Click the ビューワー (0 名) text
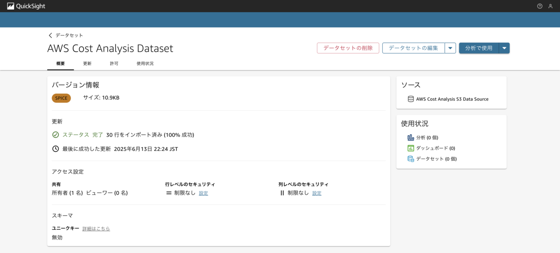The width and height of the screenshot is (560, 253). pos(107,193)
